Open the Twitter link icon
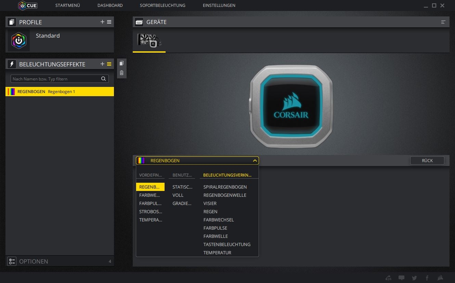 tap(414, 278)
